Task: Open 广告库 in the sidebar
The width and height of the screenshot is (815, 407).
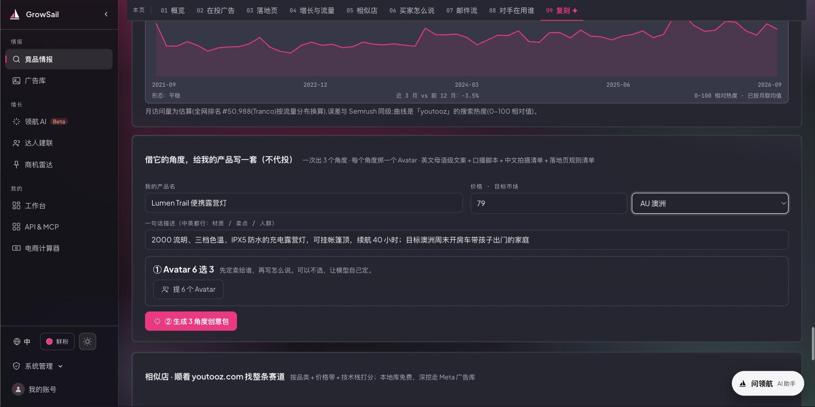Action: [x=59, y=80]
